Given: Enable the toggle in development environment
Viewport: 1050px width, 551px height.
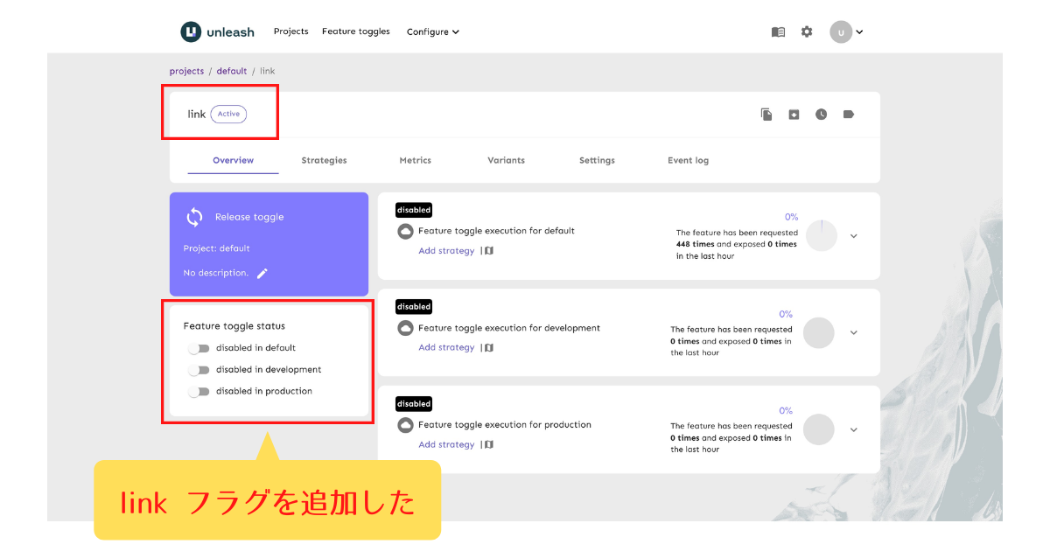Looking at the screenshot, I should click(199, 370).
